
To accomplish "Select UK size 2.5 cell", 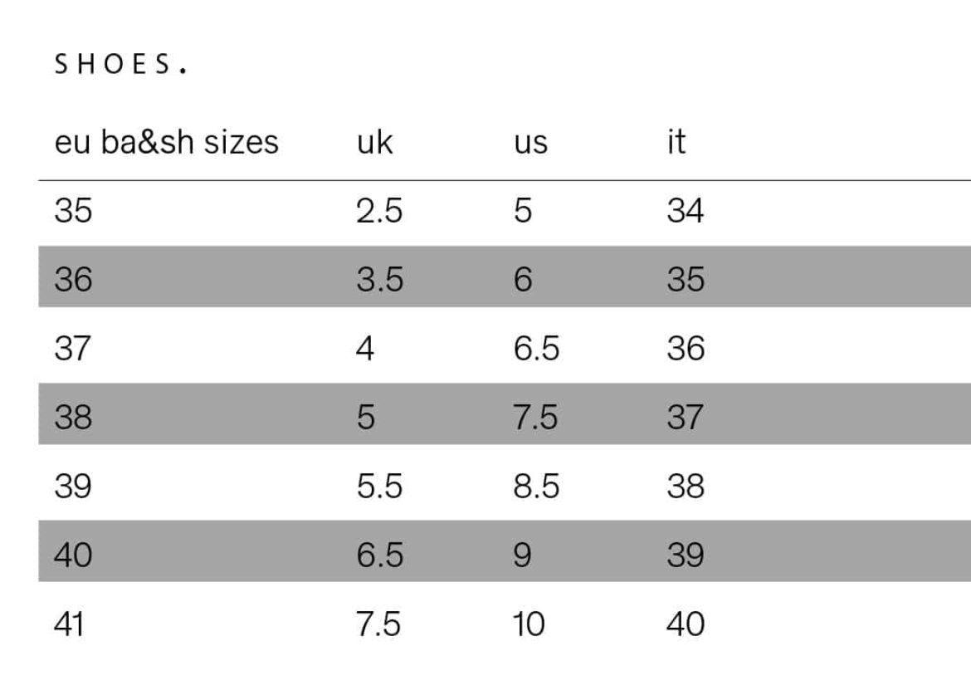I will tap(379, 211).
